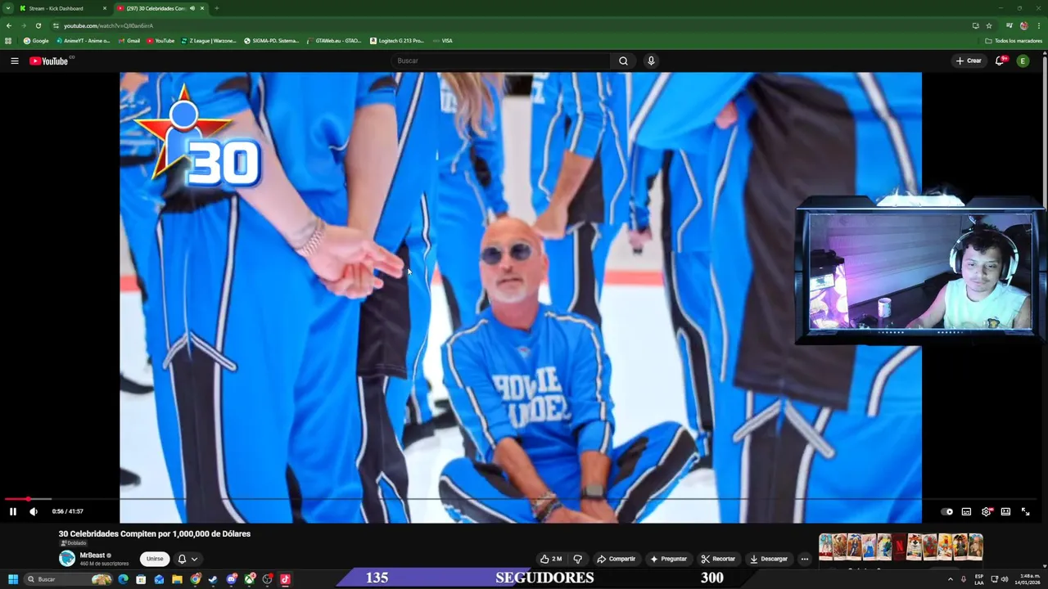The image size is (1048, 589).
Task: Open the YouTube guide hamburger menu
Action: coord(14,61)
